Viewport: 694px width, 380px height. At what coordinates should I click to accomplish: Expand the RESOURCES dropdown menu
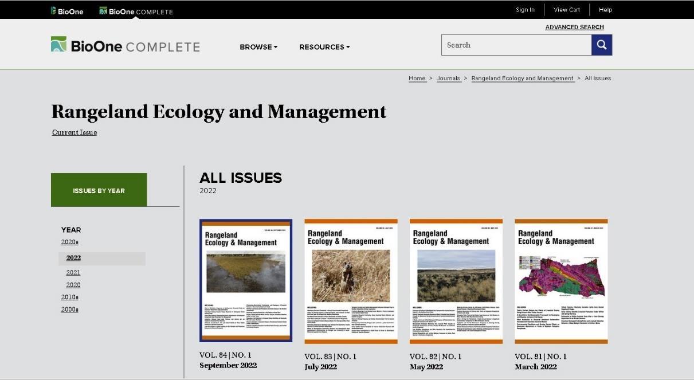tap(324, 47)
